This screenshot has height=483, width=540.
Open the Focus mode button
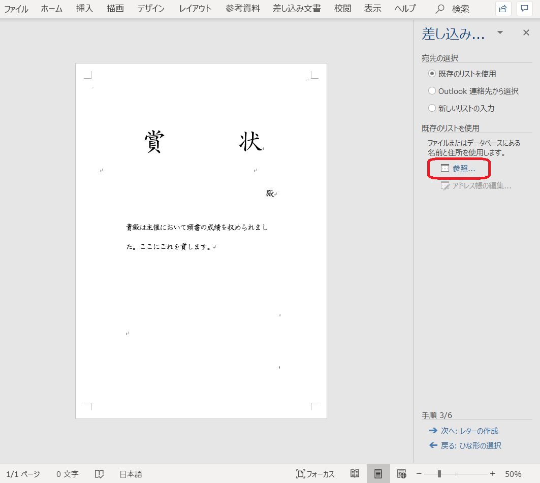point(315,474)
